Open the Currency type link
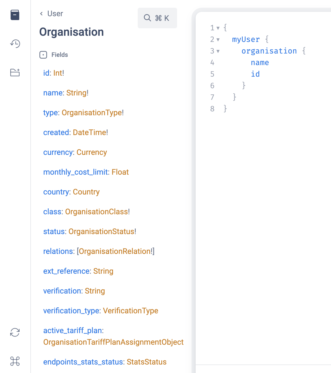 92,152
